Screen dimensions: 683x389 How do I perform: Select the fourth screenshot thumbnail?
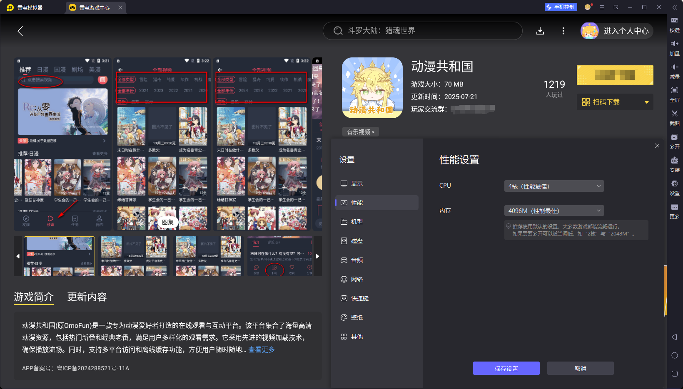[x=280, y=256]
